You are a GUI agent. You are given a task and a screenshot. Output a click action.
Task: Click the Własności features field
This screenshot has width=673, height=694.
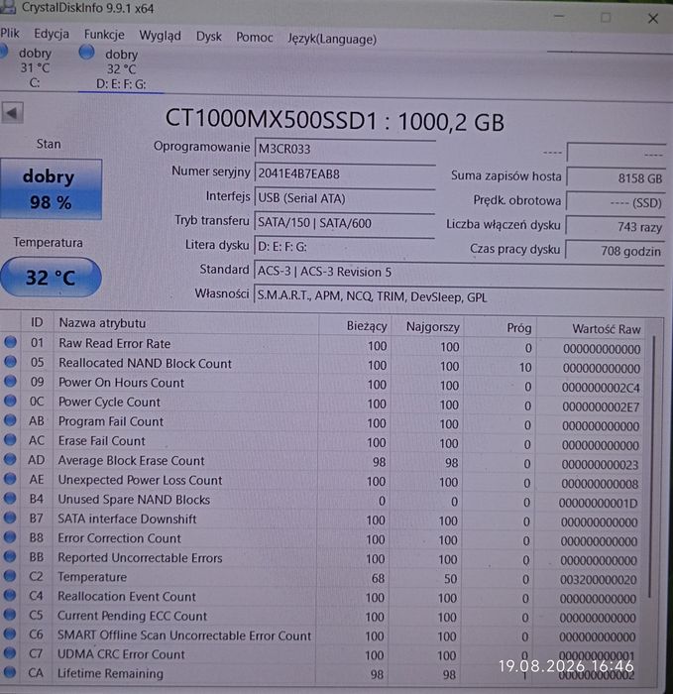point(459,296)
